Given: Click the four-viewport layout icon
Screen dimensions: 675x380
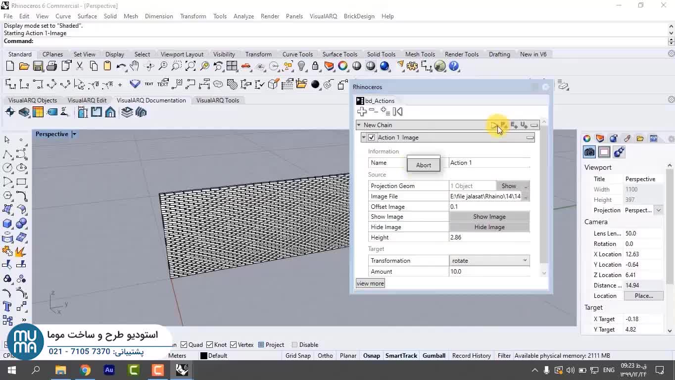Looking at the screenshot, I should tap(232, 66).
